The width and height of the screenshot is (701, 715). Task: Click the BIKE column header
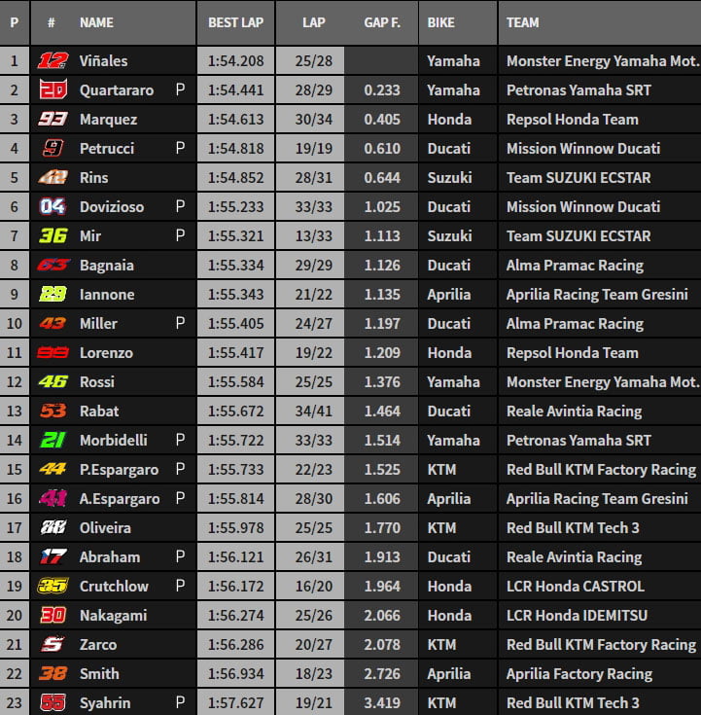(444, 21)
